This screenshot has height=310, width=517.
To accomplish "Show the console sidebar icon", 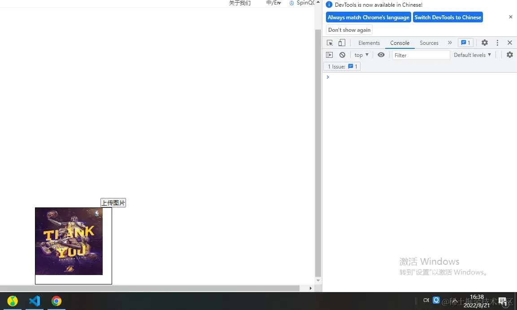I will pyautogui.click(x=330, y=55).
